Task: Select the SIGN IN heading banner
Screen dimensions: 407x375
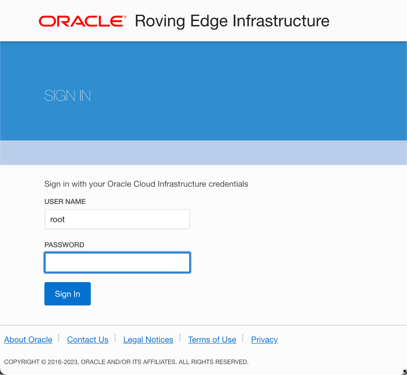Action: pos(67,95)
